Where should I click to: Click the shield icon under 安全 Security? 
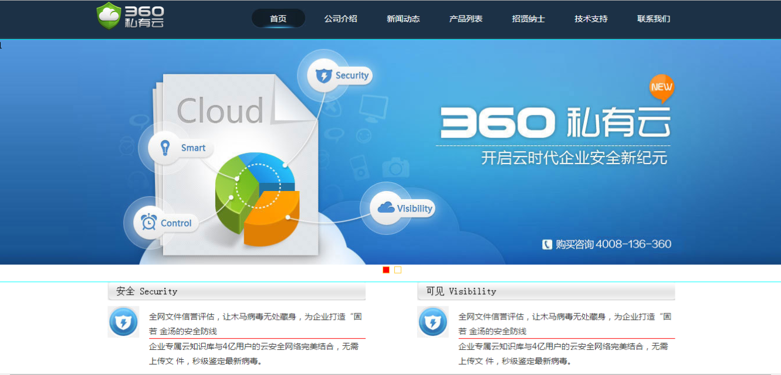123,322
